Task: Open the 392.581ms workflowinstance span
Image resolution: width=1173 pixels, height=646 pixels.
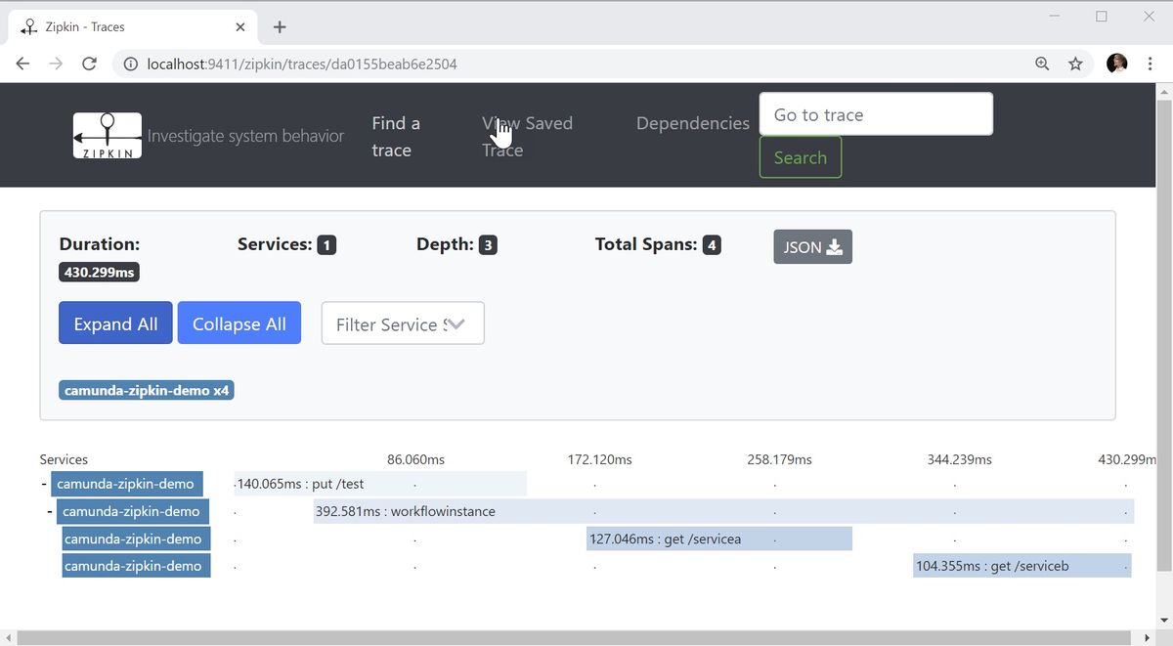Action: pyautogui.click(x=723, y=511)
